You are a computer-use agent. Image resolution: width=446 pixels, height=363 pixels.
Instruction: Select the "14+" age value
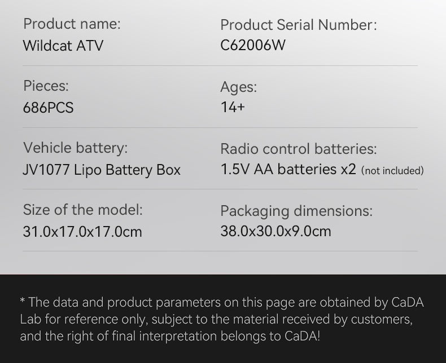pyautogui.click(x=233, y=107)
